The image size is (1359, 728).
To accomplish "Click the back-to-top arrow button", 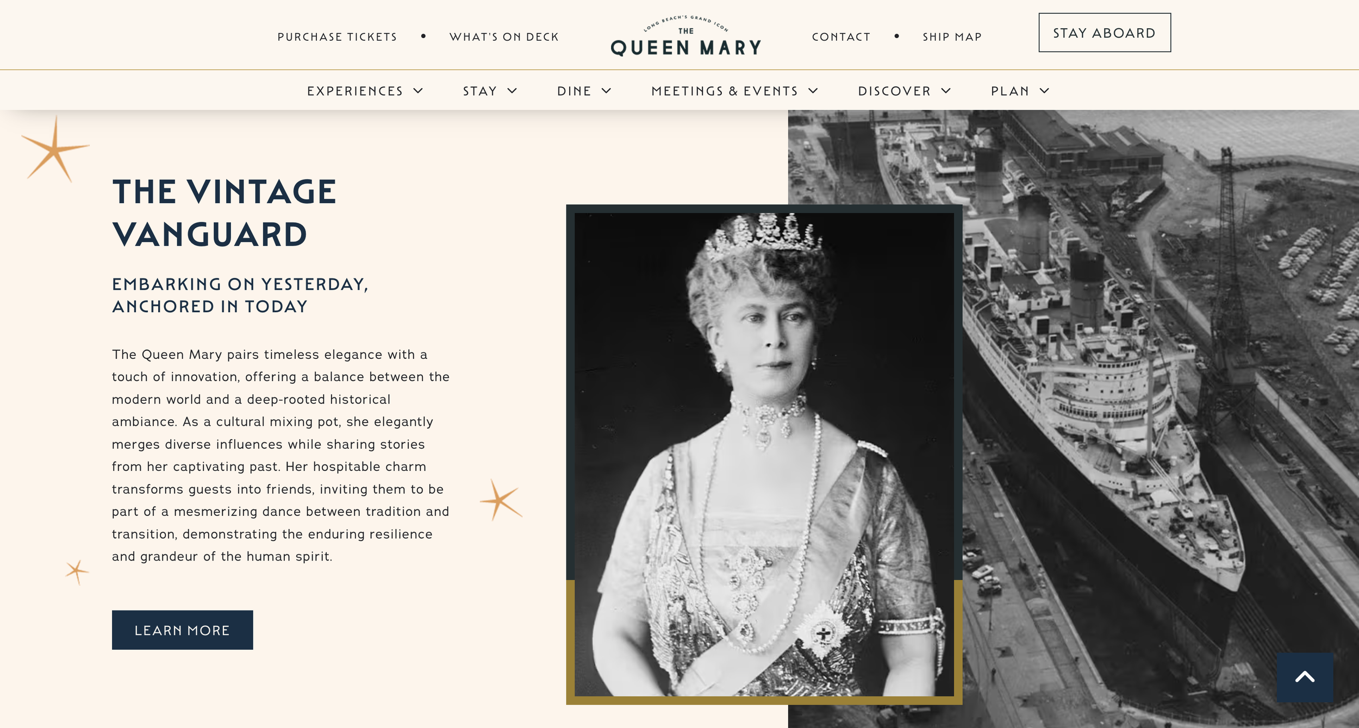I will tap(1305, 677).
